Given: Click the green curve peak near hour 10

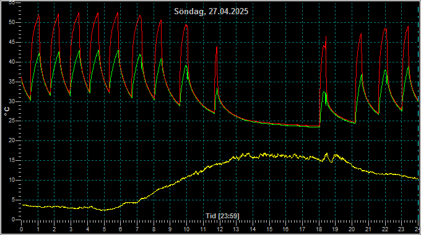Looking at the screenshot, I should pyautogui.click(x=186, y=66).
